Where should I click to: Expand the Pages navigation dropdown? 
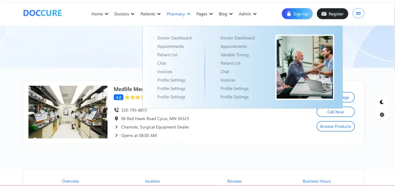tap(204, 14)
